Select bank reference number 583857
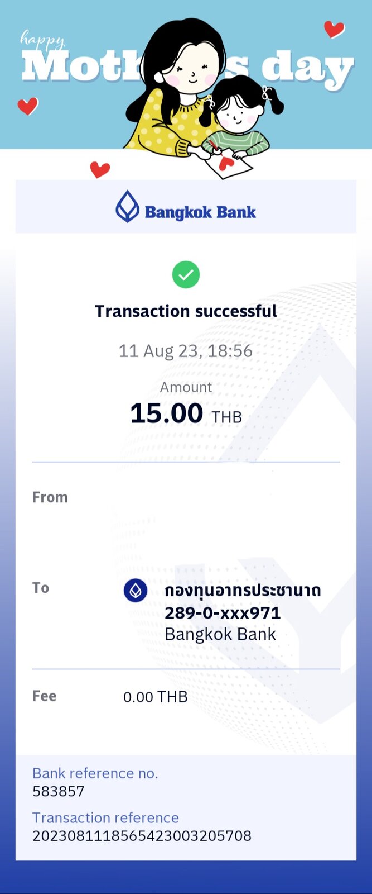This screenshot has height=894, width=372. [x=59, y=791]
